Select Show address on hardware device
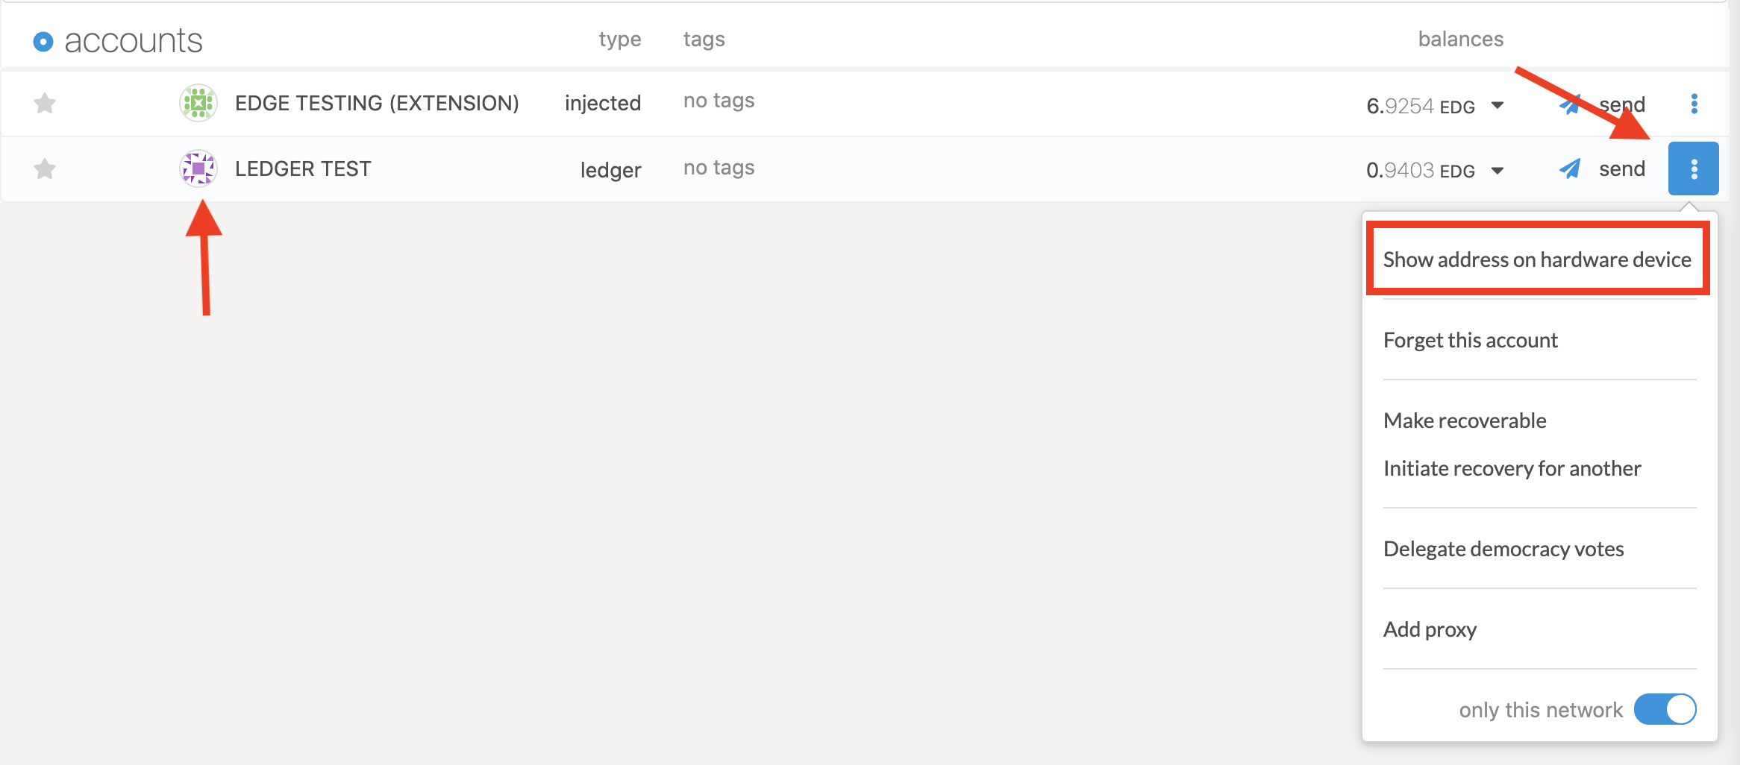Image resolution: width=1740 pixels, height=765 pixels. (x=1537, y=259)
